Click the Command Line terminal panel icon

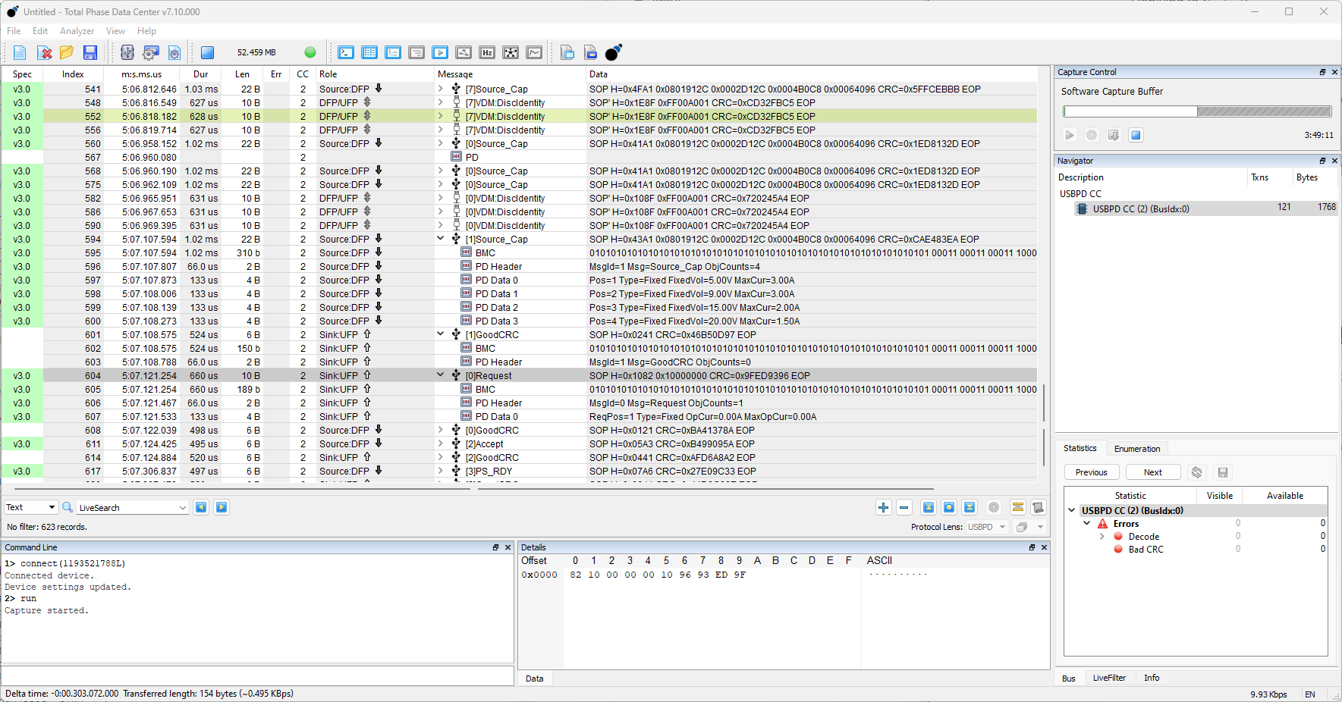(346, 52)
